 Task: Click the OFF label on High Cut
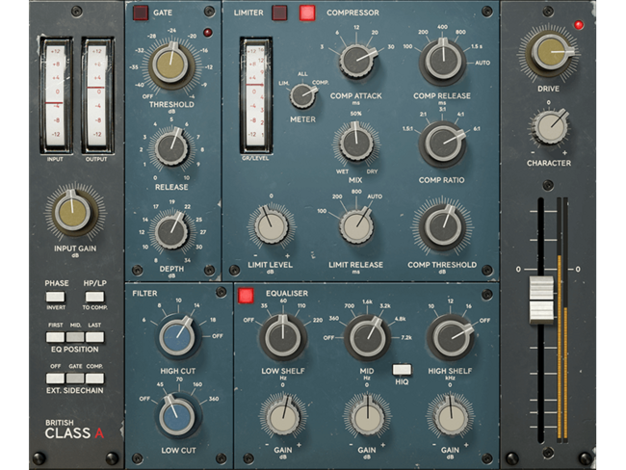coord(218,336)
